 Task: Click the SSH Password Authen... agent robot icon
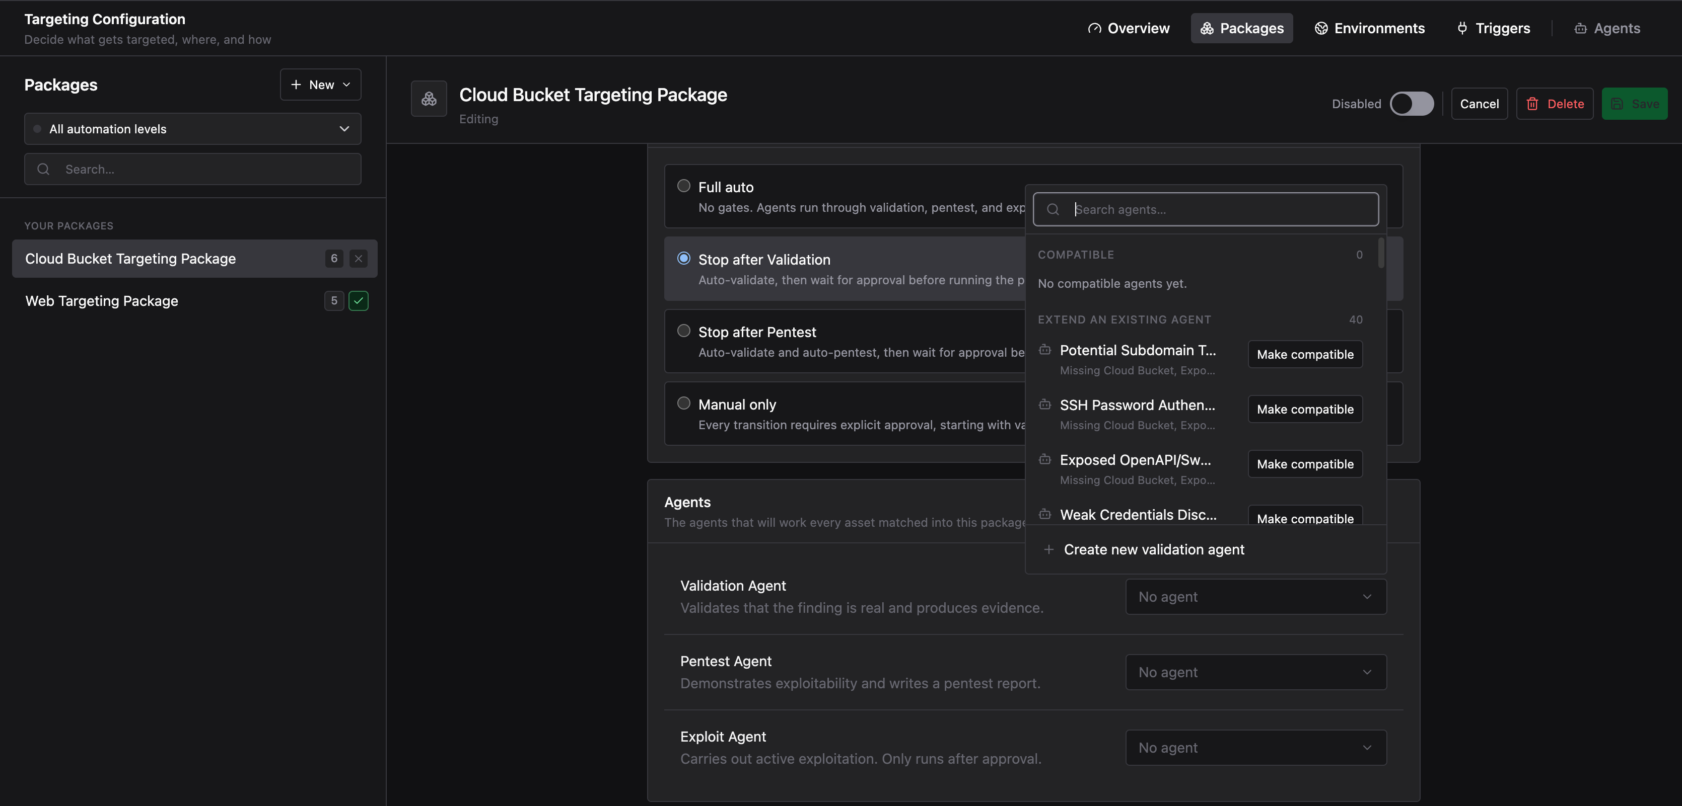tap(1045, 405)
